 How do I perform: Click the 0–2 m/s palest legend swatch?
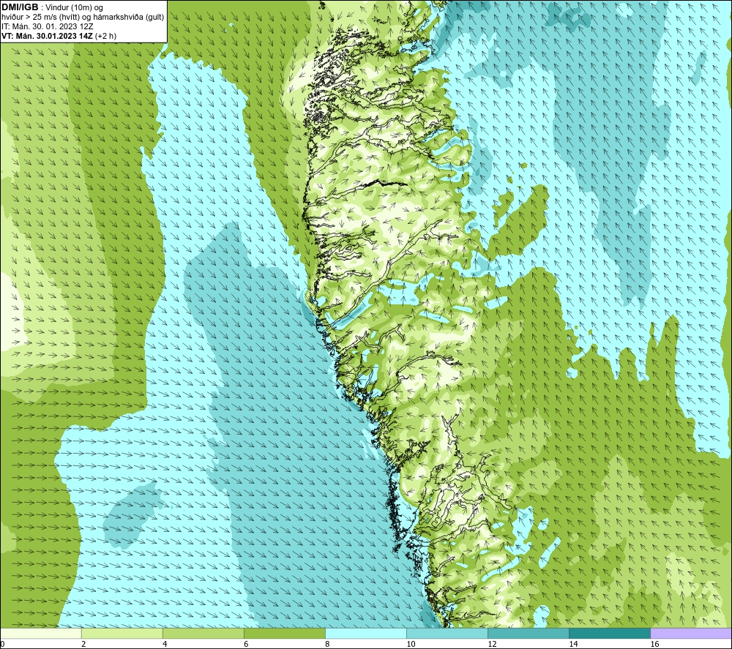click(x=41, y=633)
